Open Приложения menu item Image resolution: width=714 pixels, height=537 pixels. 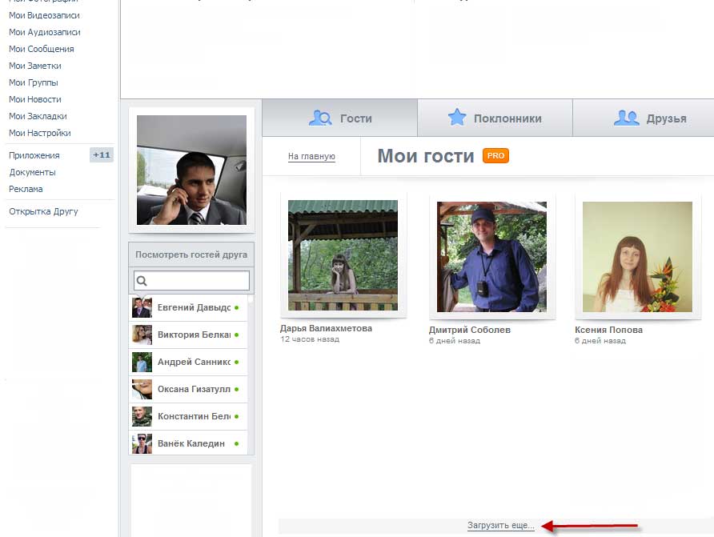click(x=34, y=155)
